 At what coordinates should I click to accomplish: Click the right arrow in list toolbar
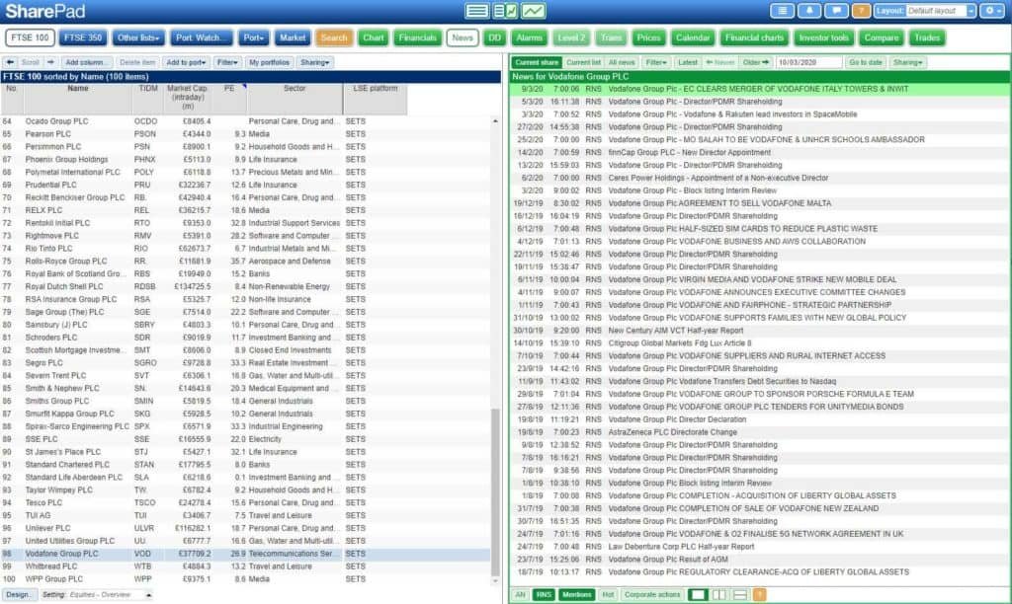pos(51,62)
